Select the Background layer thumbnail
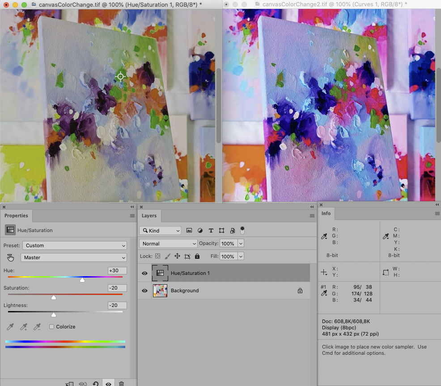The image size is (441, 386). pyautogui.click(x=160, y=291)
